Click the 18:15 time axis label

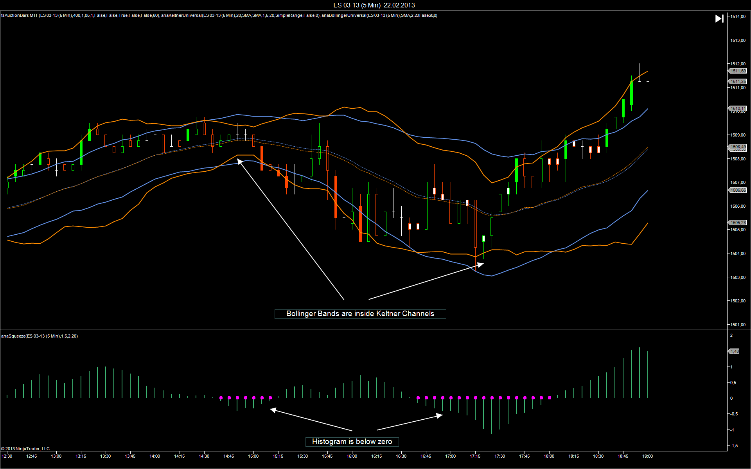tap(574, 456)
